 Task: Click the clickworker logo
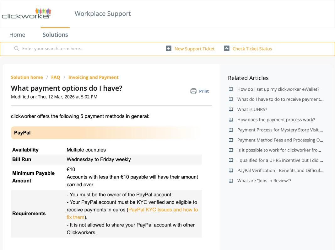click(26, 14)
